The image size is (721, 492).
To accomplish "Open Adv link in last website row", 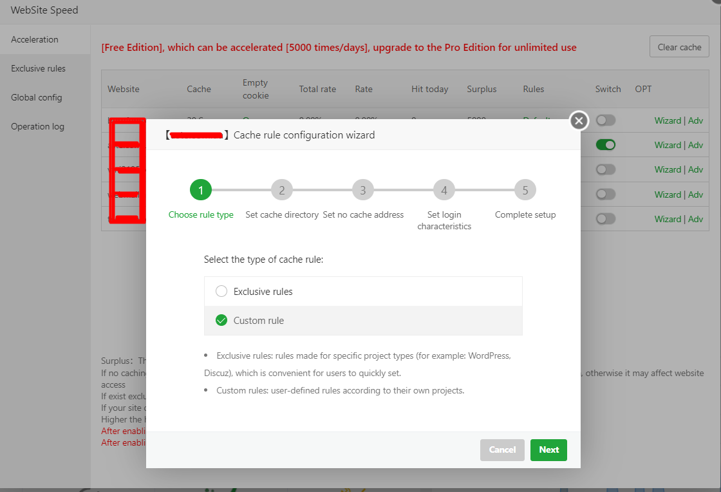I will [x=695, y=219].
